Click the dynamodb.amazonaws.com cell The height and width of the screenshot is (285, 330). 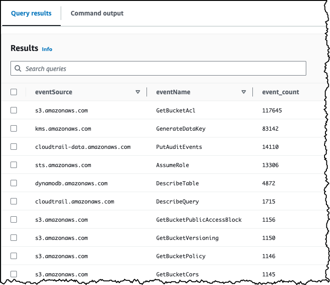[x=71, y=183]
